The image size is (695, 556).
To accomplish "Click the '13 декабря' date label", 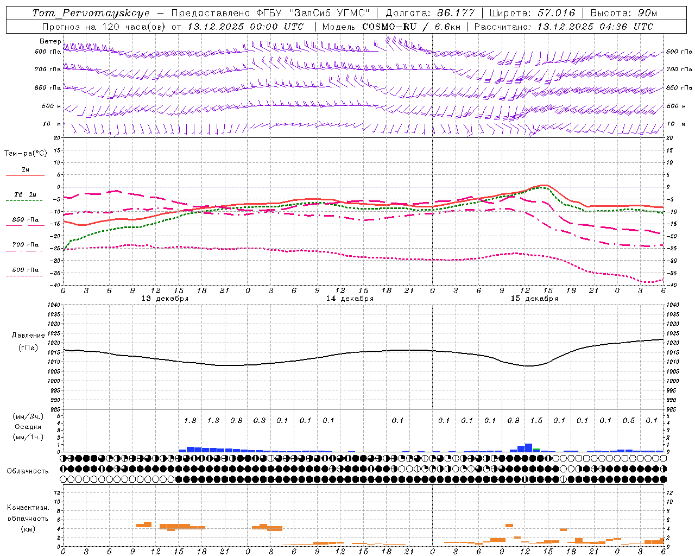I will pos(165,299).
